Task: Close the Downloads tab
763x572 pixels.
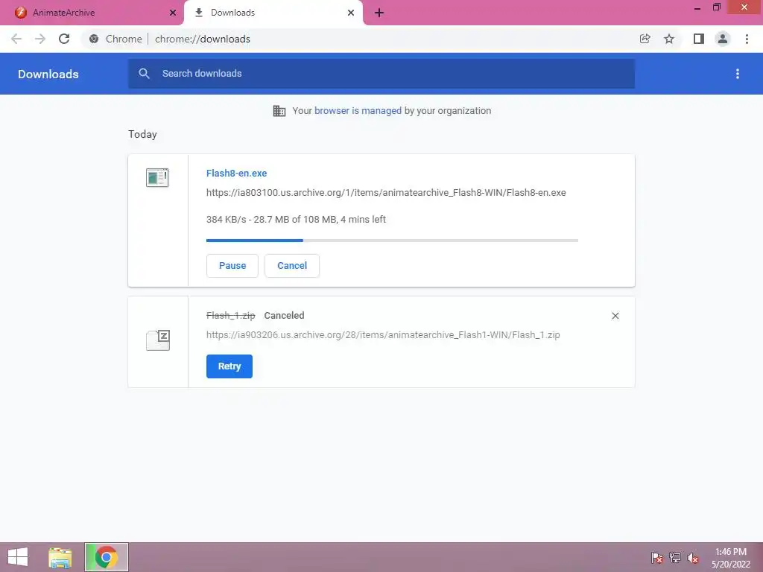Action: [351, 13]
